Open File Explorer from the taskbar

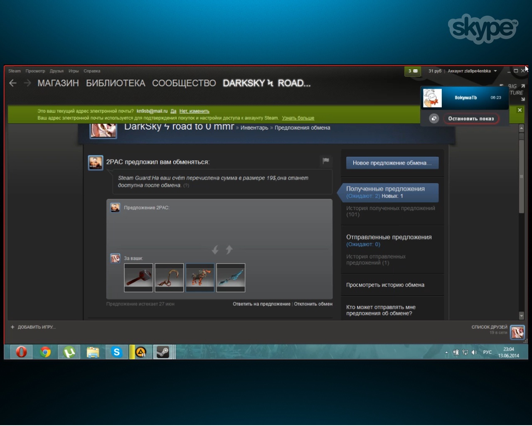[93, 352]
